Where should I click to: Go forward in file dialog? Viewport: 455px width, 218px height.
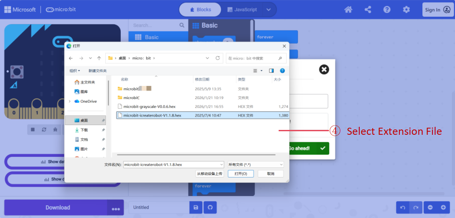[81, 58]
